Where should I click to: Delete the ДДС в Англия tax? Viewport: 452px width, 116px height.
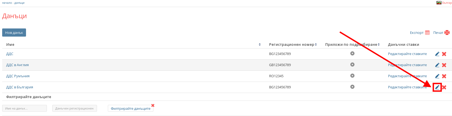pyautogui.click(x=444, y=65)
